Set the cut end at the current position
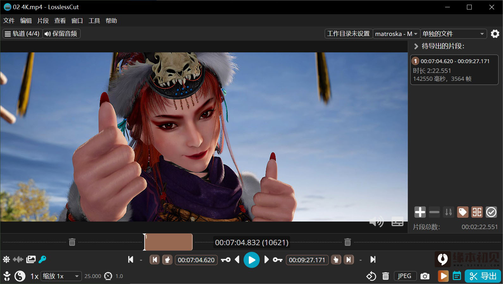 tap(336, 260)
